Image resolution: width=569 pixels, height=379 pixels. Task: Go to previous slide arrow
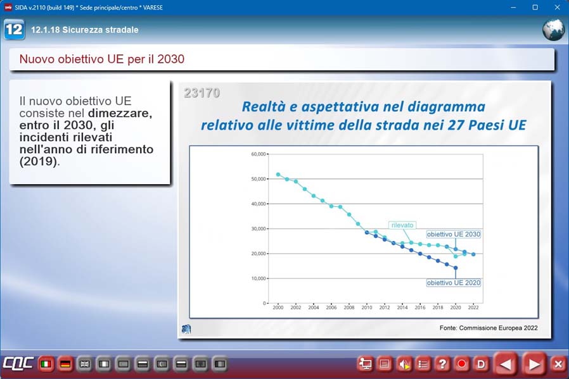click(x=506, y=364)
